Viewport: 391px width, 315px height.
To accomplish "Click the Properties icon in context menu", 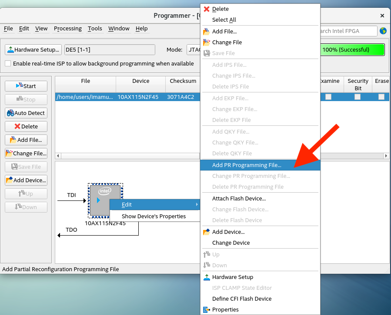I will [207, 310].
